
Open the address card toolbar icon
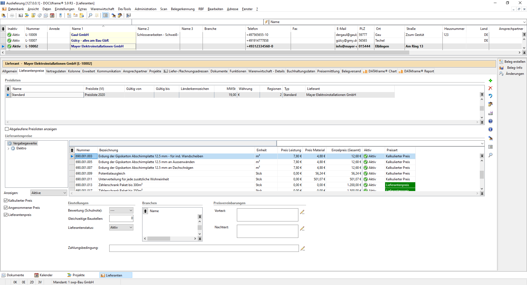(21, 15)
